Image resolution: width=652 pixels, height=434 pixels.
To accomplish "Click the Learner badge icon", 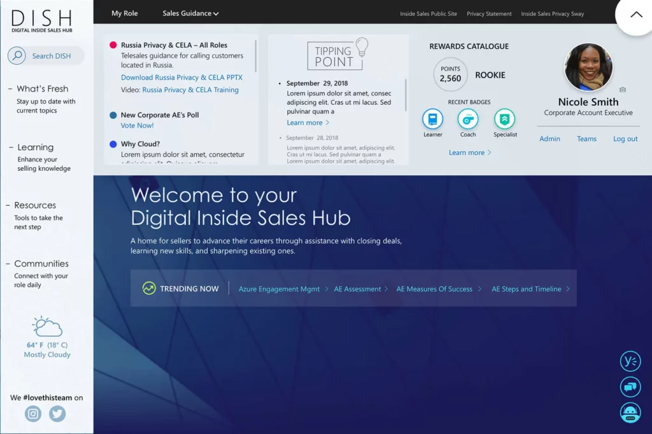I will coord(432,119).
